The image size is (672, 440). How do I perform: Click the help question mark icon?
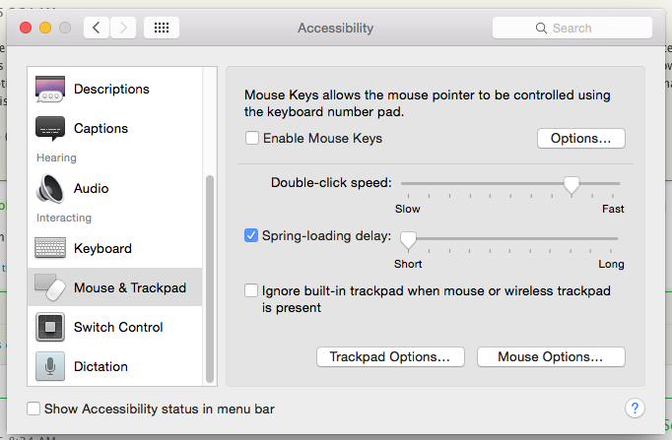click(x=635, y=409)
